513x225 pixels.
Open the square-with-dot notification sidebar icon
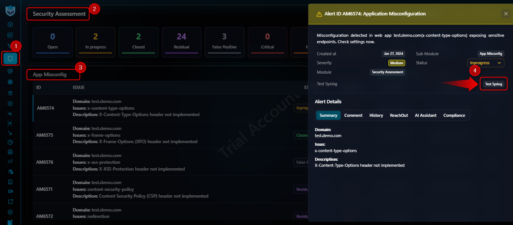(10, 202)
